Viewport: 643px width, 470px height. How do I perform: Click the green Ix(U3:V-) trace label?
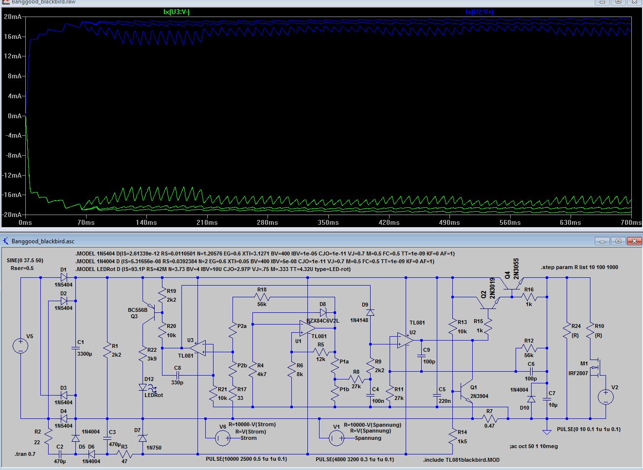(x=177, y=12)
